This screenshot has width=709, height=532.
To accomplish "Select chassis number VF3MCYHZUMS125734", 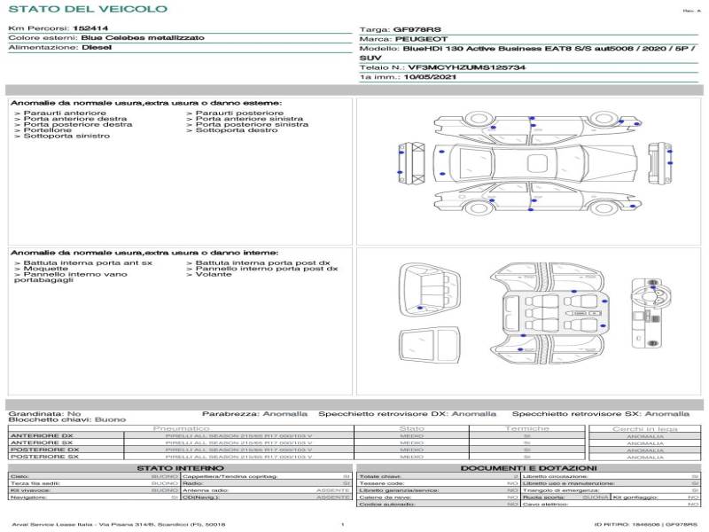I will tap(467, 67).
